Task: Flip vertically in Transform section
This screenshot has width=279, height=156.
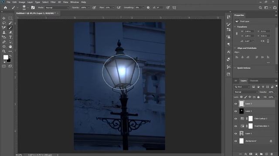Action: [268, 41]
